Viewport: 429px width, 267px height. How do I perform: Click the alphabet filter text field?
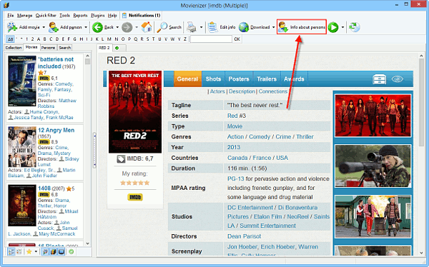211,39
